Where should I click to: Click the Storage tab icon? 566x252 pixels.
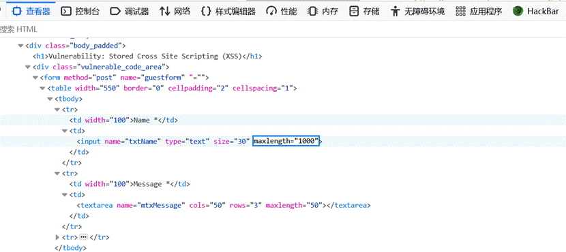click(x=354, y=11)
